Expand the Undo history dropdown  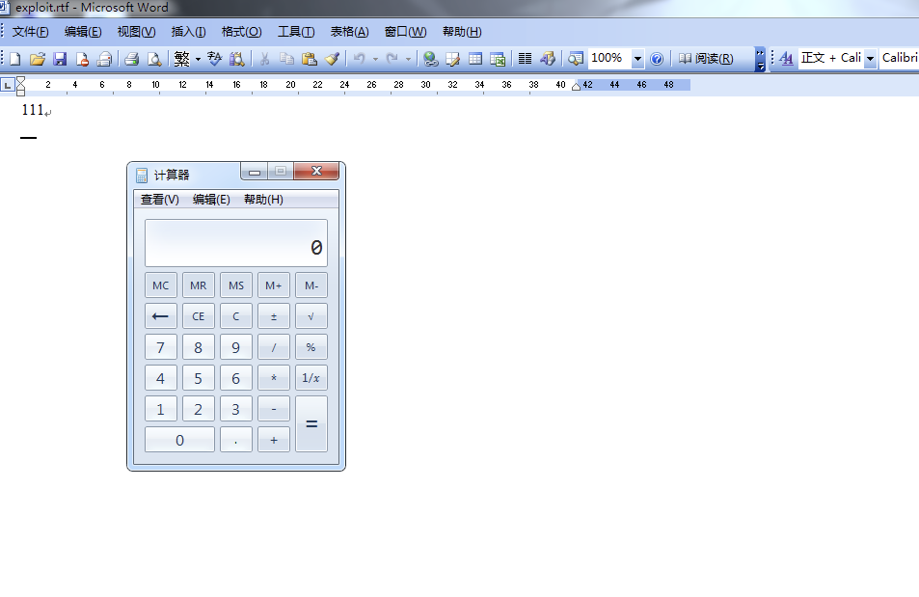[x=375, y=59]
